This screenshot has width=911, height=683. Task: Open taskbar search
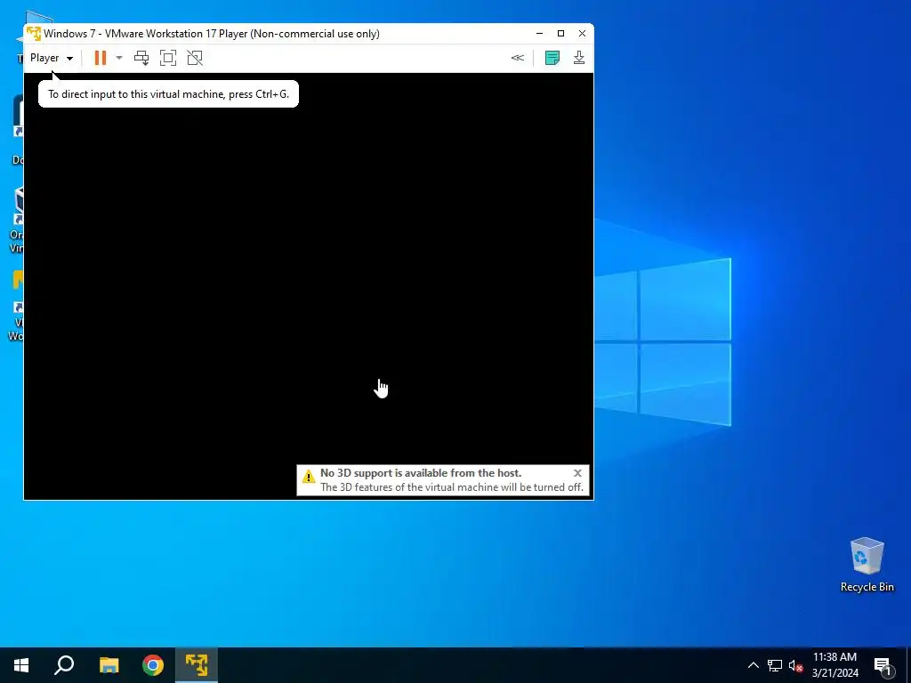coord(64,665)
